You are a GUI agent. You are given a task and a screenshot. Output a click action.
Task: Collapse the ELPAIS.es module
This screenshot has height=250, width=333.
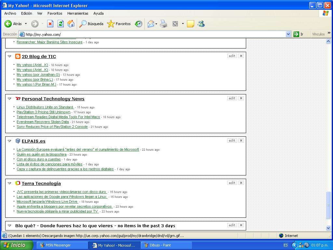pos(9,141)
